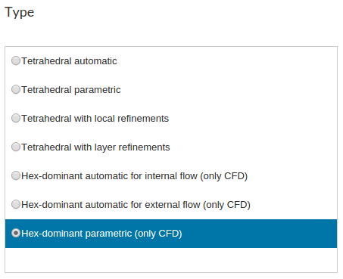Click the 'Hex-dominant automatic for internal flow' text

(x=109, y=176)
